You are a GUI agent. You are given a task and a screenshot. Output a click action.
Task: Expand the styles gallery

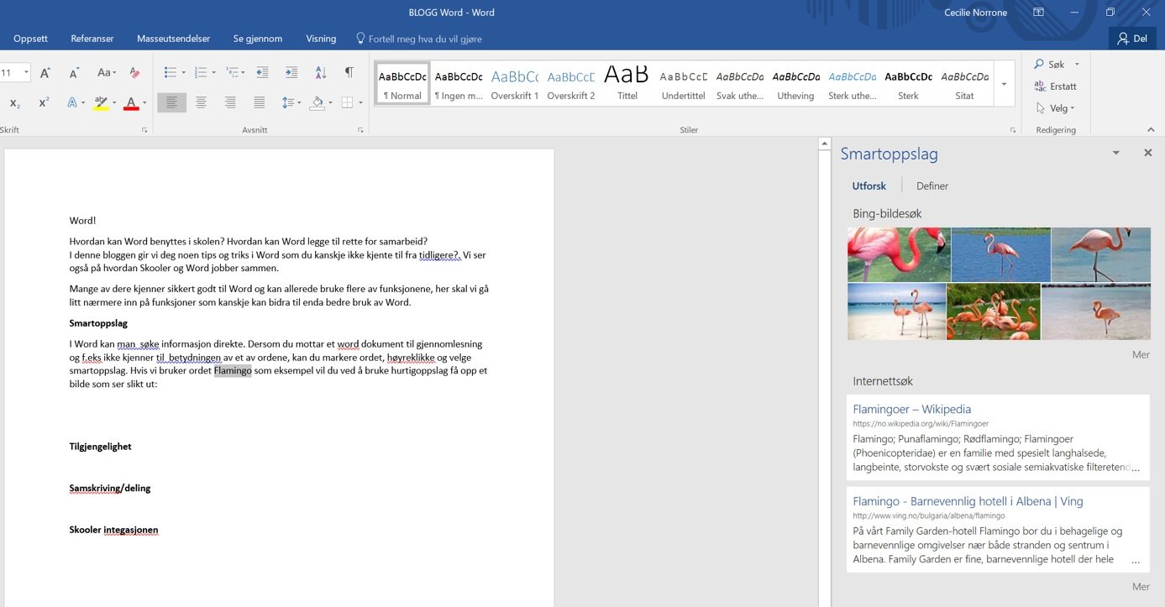pyautogui.click(x=1004, y=85)
